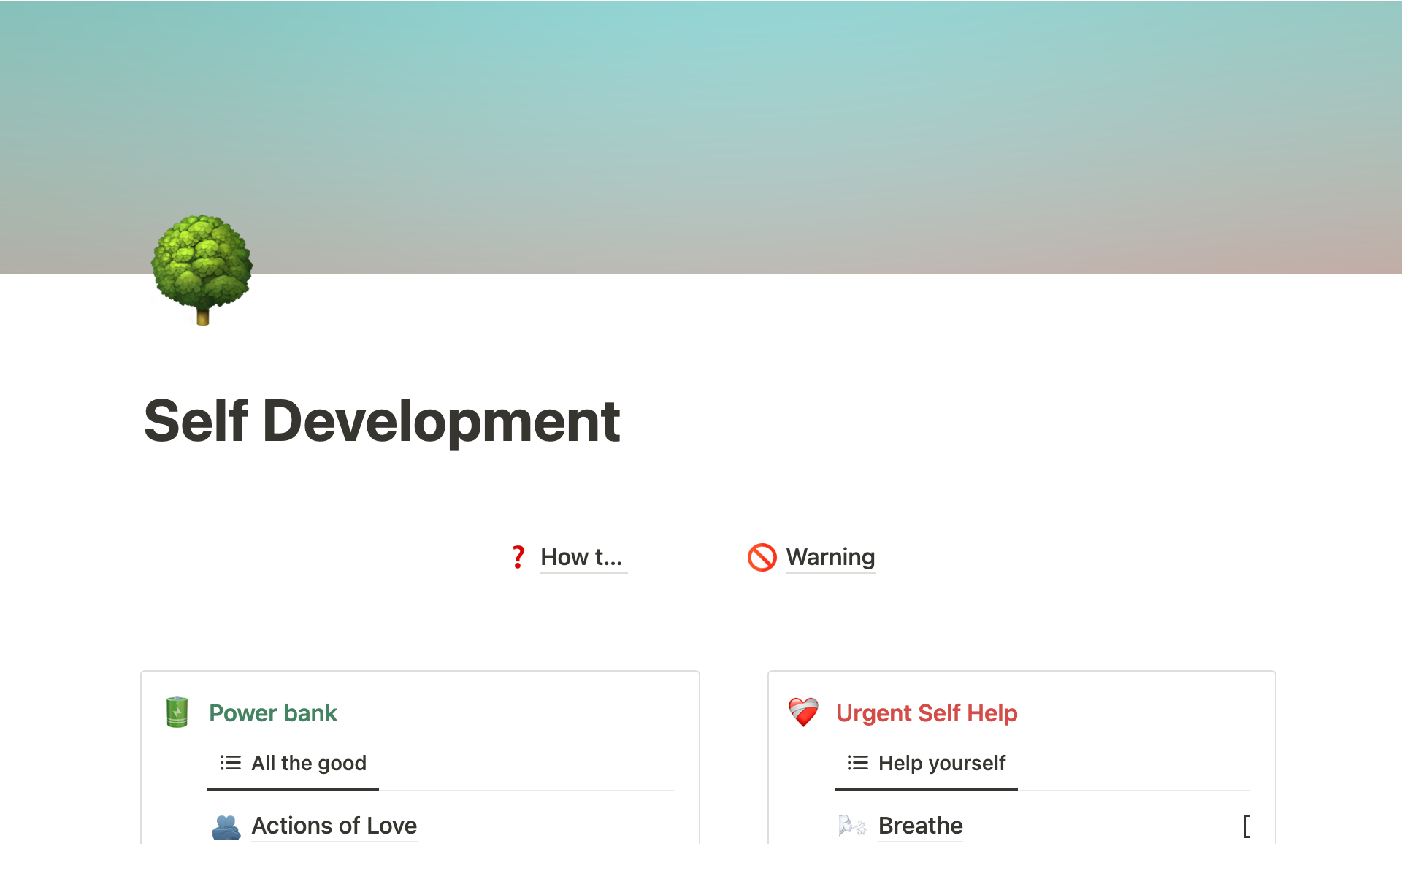Open the Warning page link
The width and height of the screenshot is (1402, 876).
coord(830,557)
